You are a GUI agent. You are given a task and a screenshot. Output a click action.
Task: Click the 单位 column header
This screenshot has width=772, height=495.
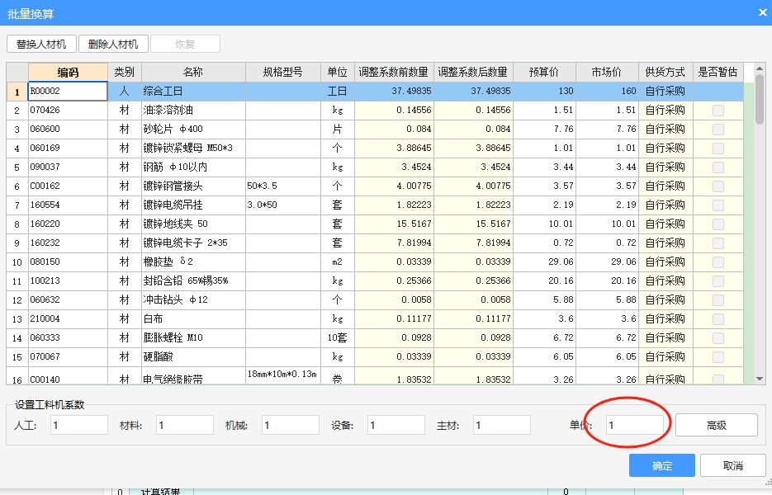(337, 73)
